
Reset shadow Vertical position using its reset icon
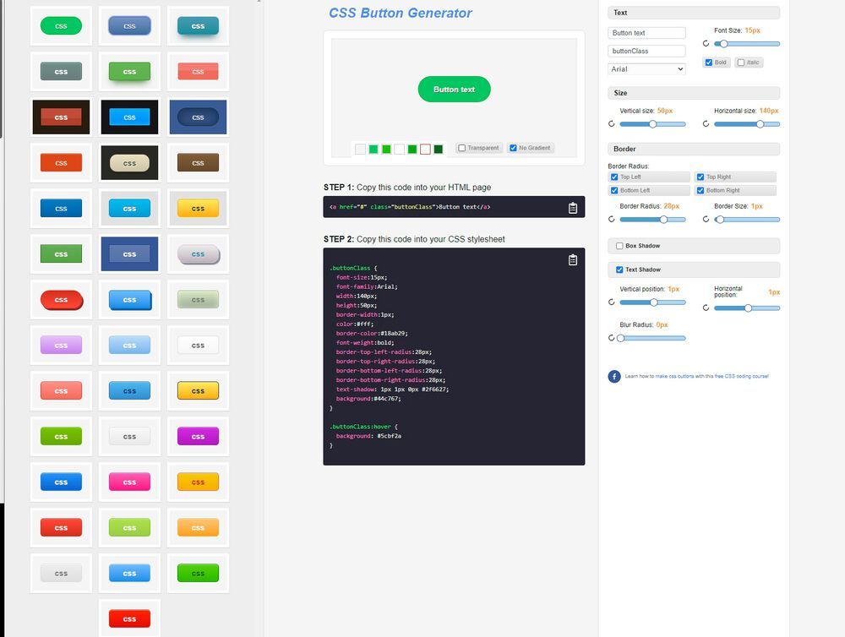612,302
